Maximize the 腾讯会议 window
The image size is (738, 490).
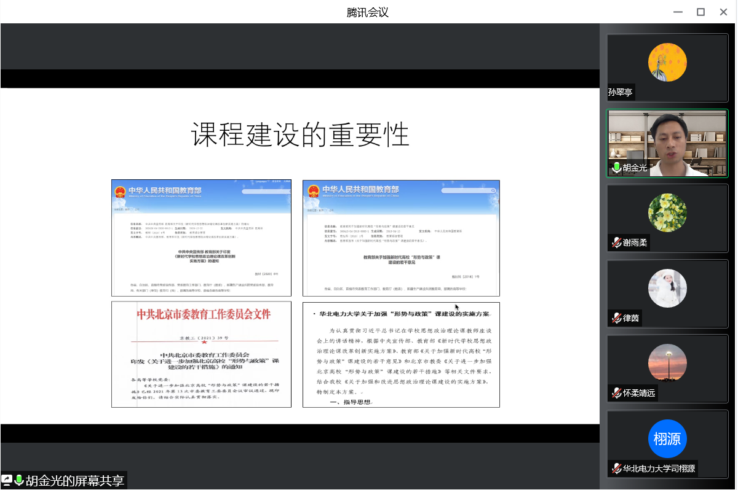[700, 12]
